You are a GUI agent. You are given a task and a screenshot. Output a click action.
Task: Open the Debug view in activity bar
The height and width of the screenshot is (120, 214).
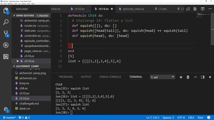point(6,45)
